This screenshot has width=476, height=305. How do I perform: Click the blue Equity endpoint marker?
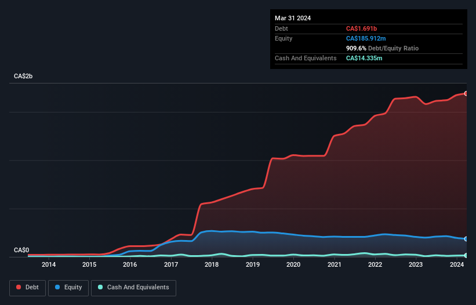coord(466,239)
